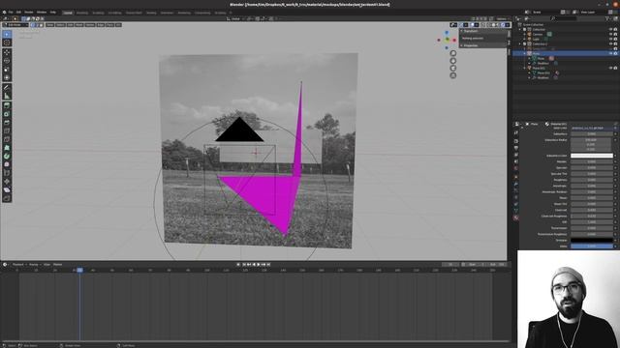620x348 pixels.
Task: Collapse the Plane object tree node
Action: (x=524, y=53)
